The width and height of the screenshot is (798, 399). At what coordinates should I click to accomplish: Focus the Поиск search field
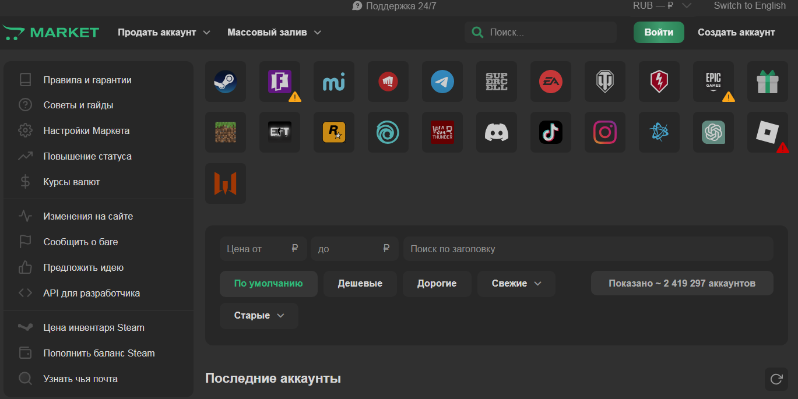tap(540, 33)
